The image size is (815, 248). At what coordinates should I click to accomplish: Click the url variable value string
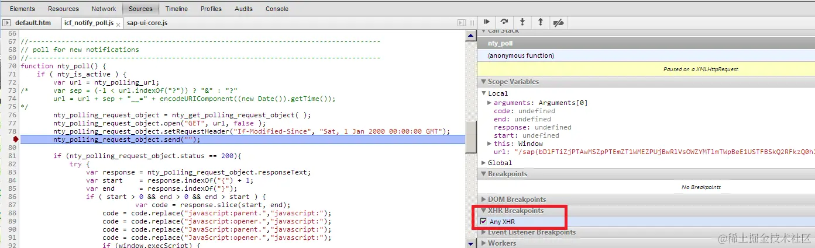[664, 152]
